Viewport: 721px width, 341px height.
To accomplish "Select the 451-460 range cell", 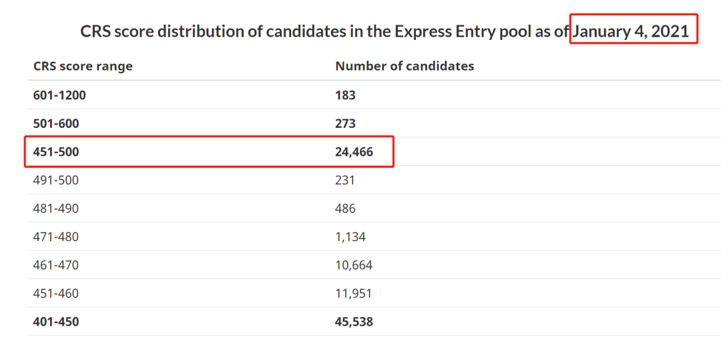I will 56,294.
